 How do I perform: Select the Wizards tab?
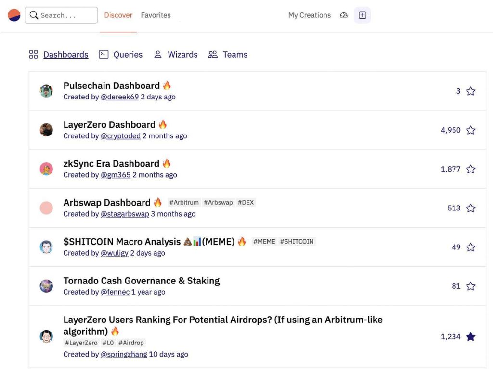click(182, 55)
